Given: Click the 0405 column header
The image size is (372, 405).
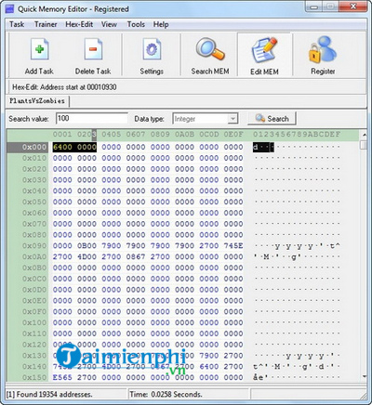Looking at the screenshot, I should (112, 135).
